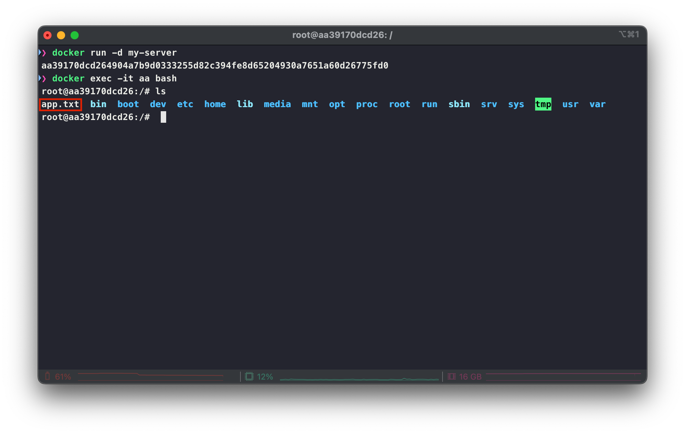685x434 pixels.
Task: Click the red close window button
Action: pos(47,35)
